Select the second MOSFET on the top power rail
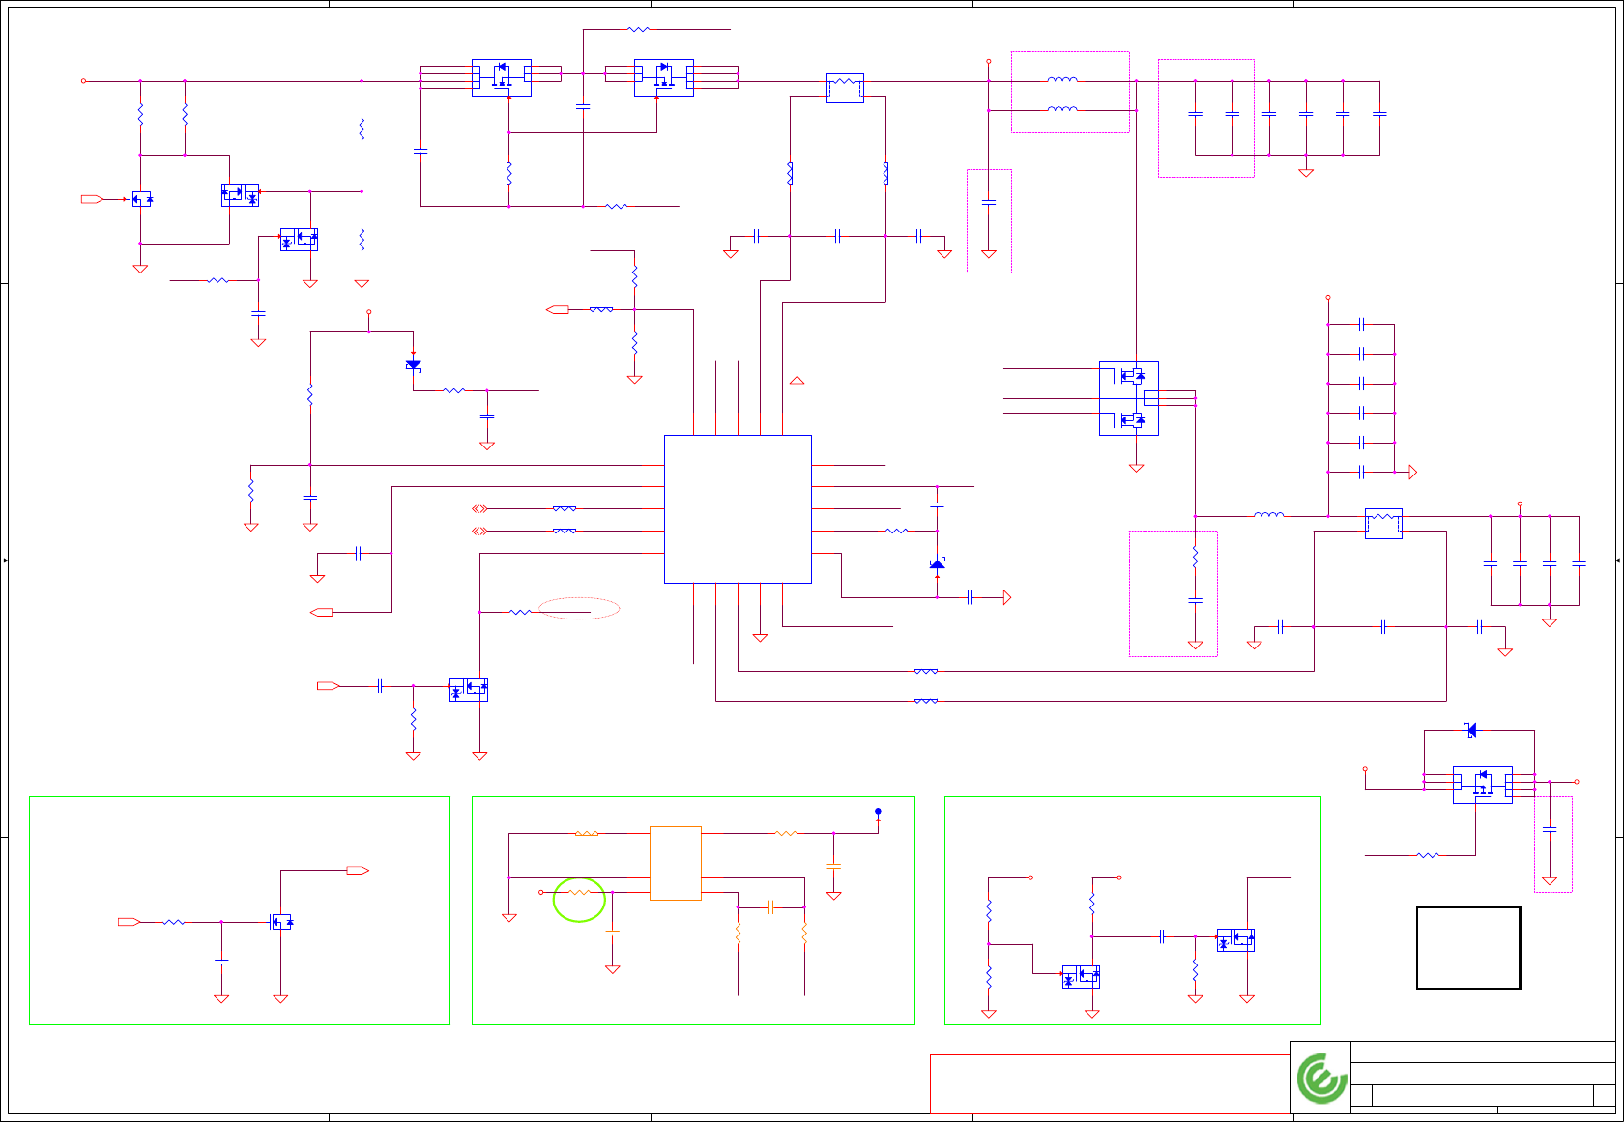Viewport: 1624px width, 1122px height. tap(664, 77)
